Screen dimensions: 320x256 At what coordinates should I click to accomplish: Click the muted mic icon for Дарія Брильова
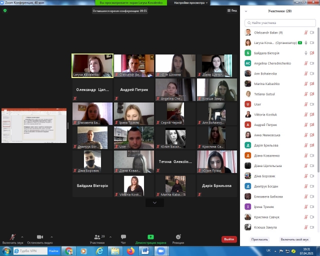point(305,145)
